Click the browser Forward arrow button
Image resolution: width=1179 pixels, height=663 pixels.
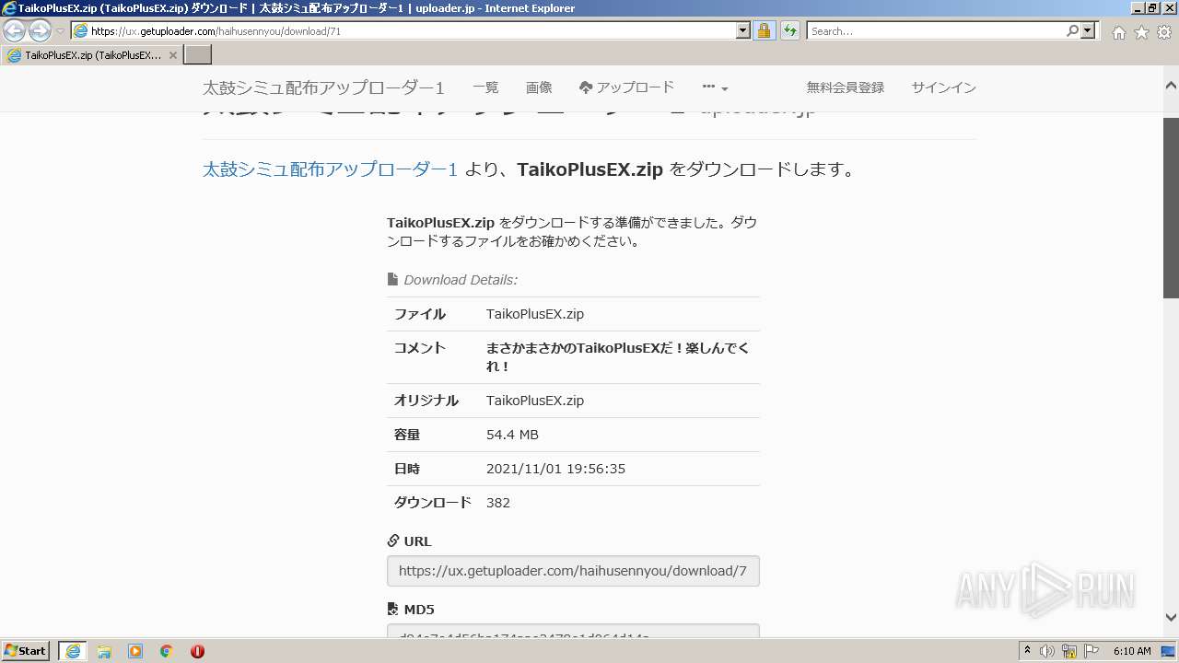40,30
